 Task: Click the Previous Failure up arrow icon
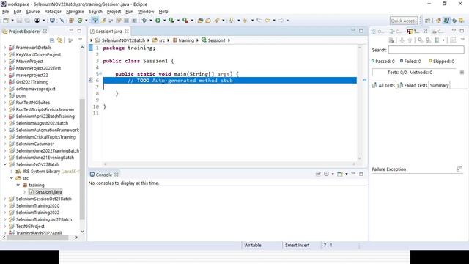click(x=410, y=40)
